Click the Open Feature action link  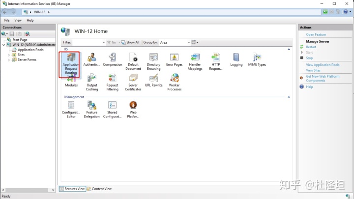click(316, 34)
